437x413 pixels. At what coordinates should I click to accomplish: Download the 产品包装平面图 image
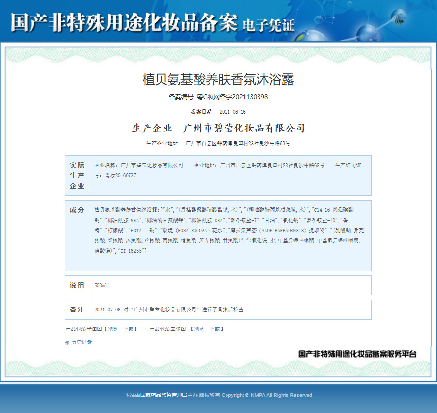pos(129,329)
